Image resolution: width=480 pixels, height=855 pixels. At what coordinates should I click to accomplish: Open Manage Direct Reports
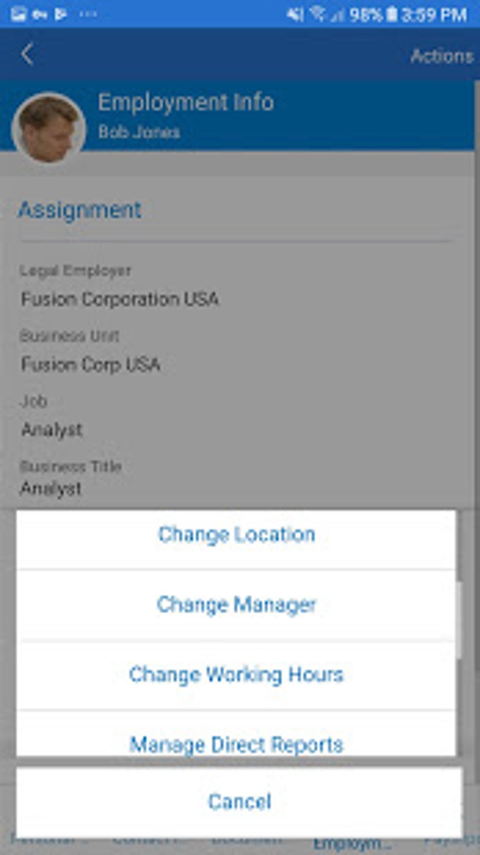[x=236, y=743]
